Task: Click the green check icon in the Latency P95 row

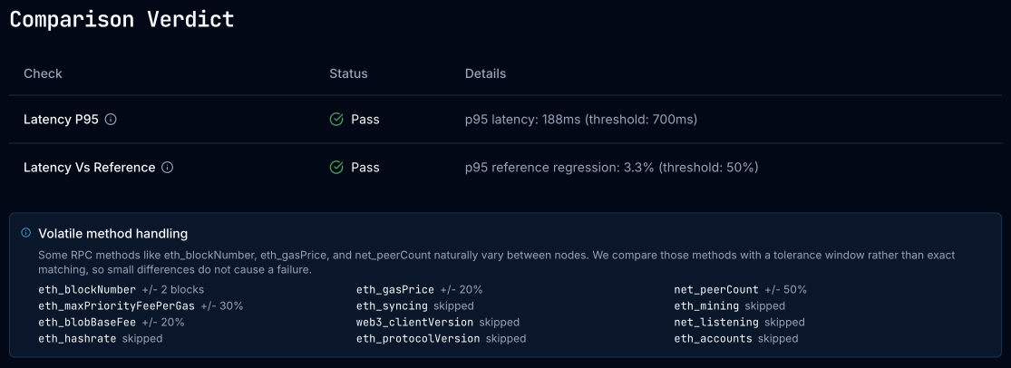Action: pyautogui.click(x=335, y=120)
